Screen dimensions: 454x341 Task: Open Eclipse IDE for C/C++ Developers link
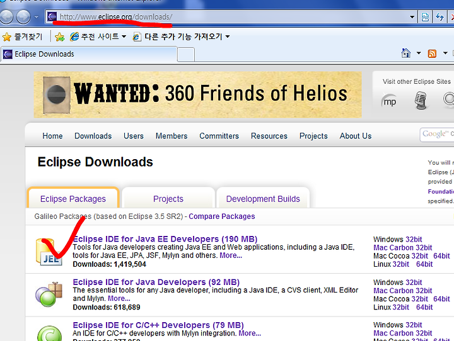[x=158, y=325]
